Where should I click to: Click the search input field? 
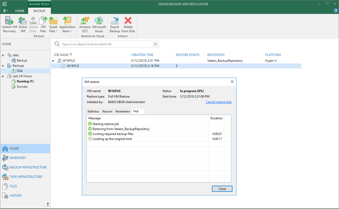[106, 44]
